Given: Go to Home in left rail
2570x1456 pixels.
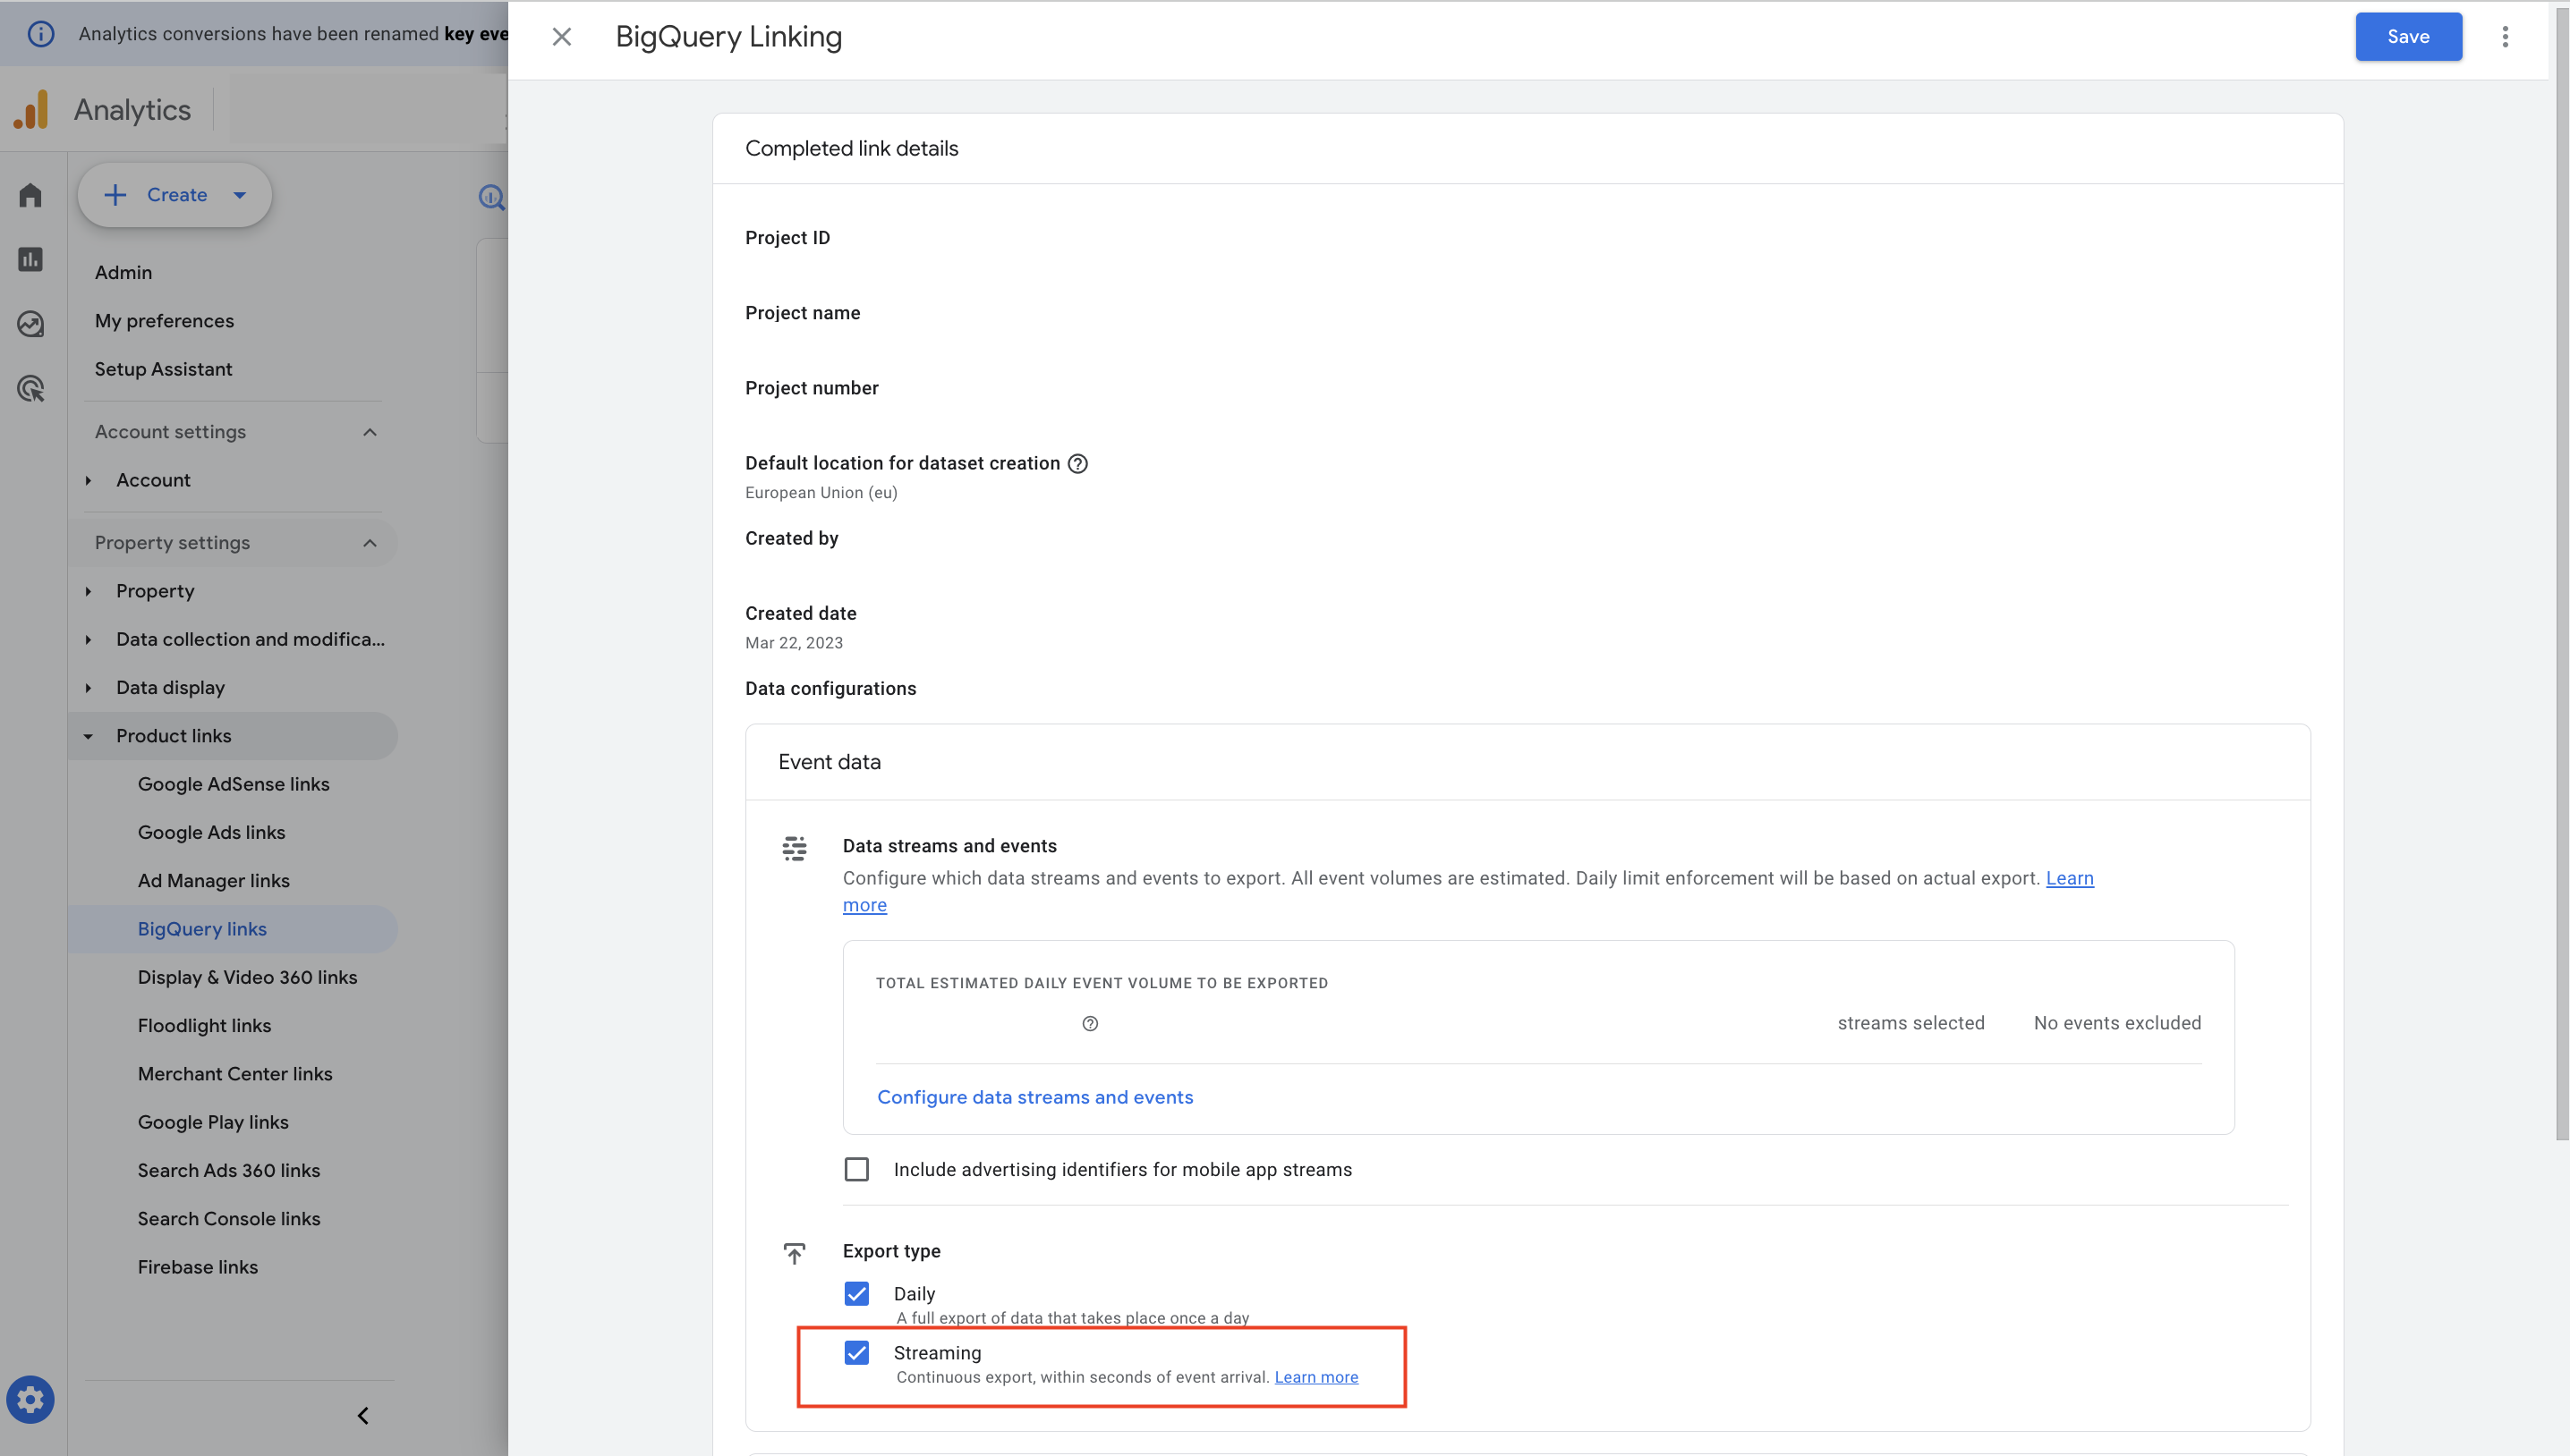Looking at the screenshot, I should click(31, 195).
